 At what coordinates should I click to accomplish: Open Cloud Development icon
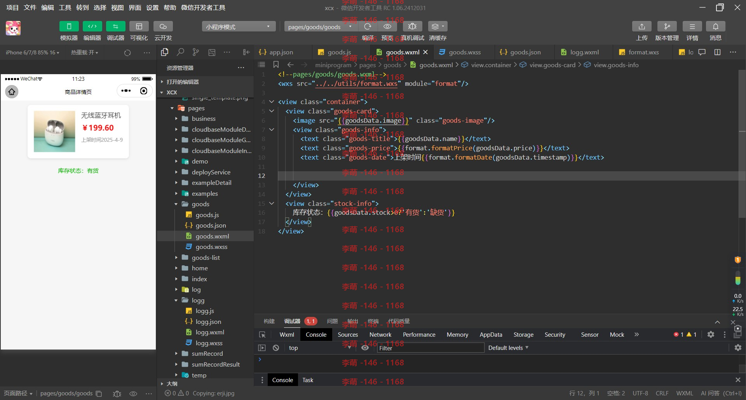click(x=163, y=26)
